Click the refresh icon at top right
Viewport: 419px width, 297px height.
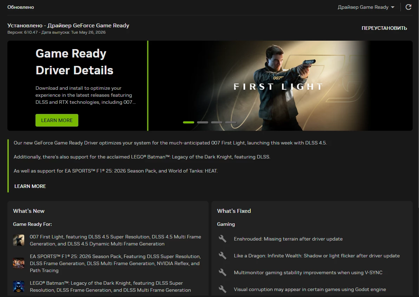tap(408, 7)
